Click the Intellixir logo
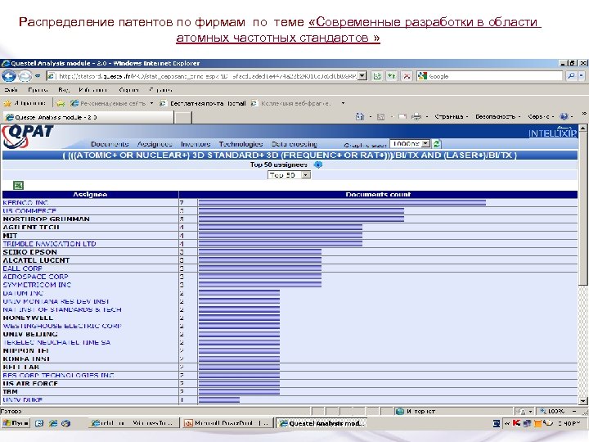Image resolution: width=589 pixels, height=442 pixels. tap(552, 133)
